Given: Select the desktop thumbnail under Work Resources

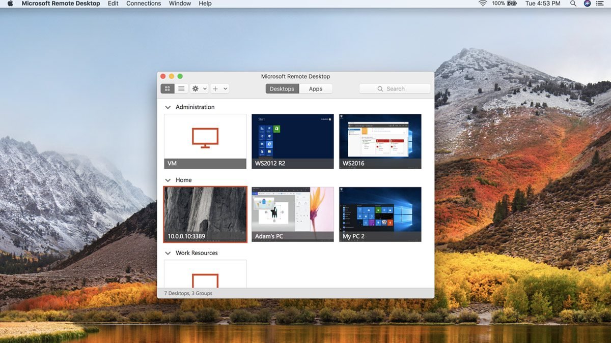Looking at the screenshot, I should (x=205, y=274).
